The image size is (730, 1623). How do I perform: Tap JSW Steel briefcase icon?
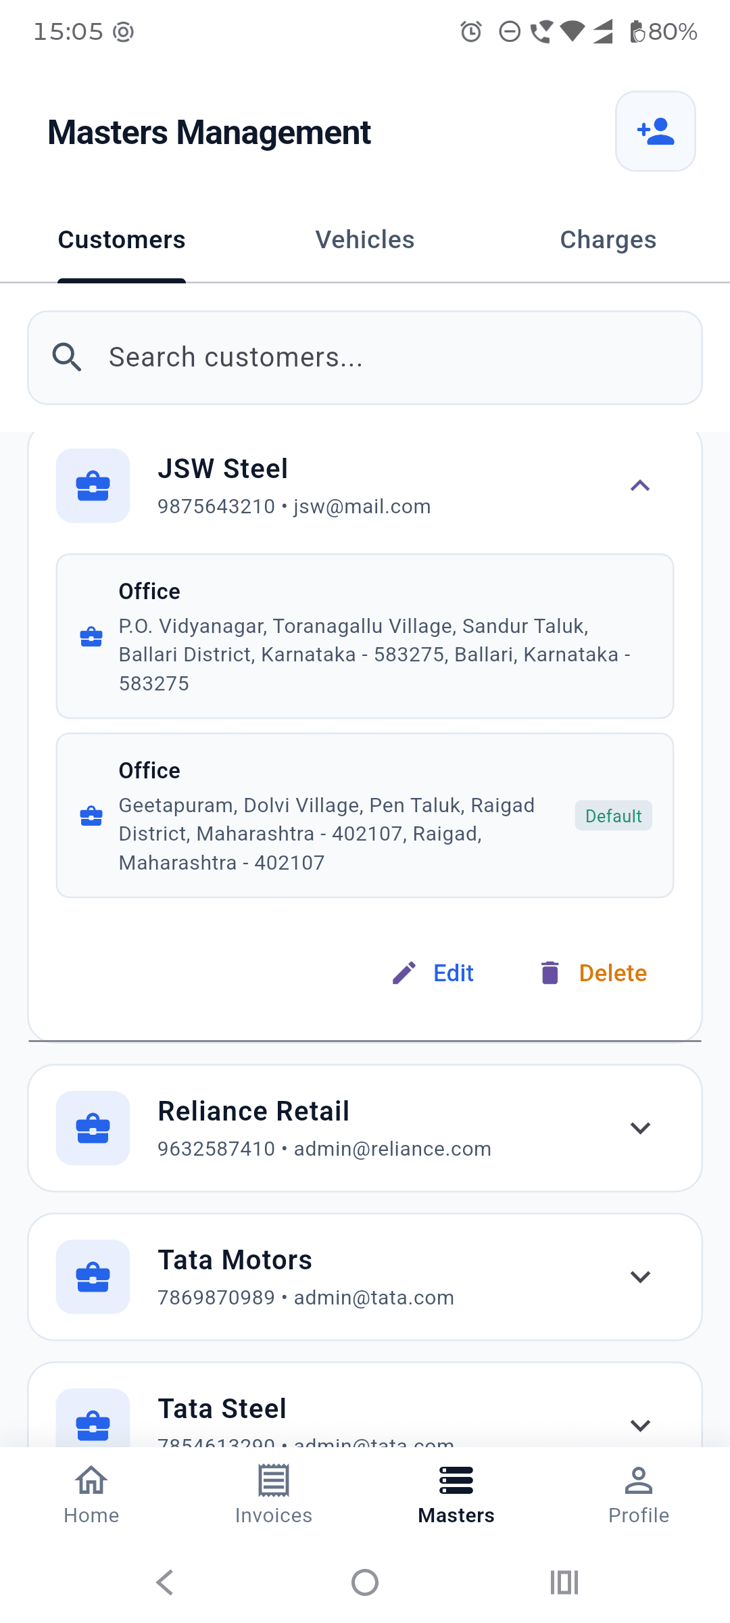pos(93,486)
